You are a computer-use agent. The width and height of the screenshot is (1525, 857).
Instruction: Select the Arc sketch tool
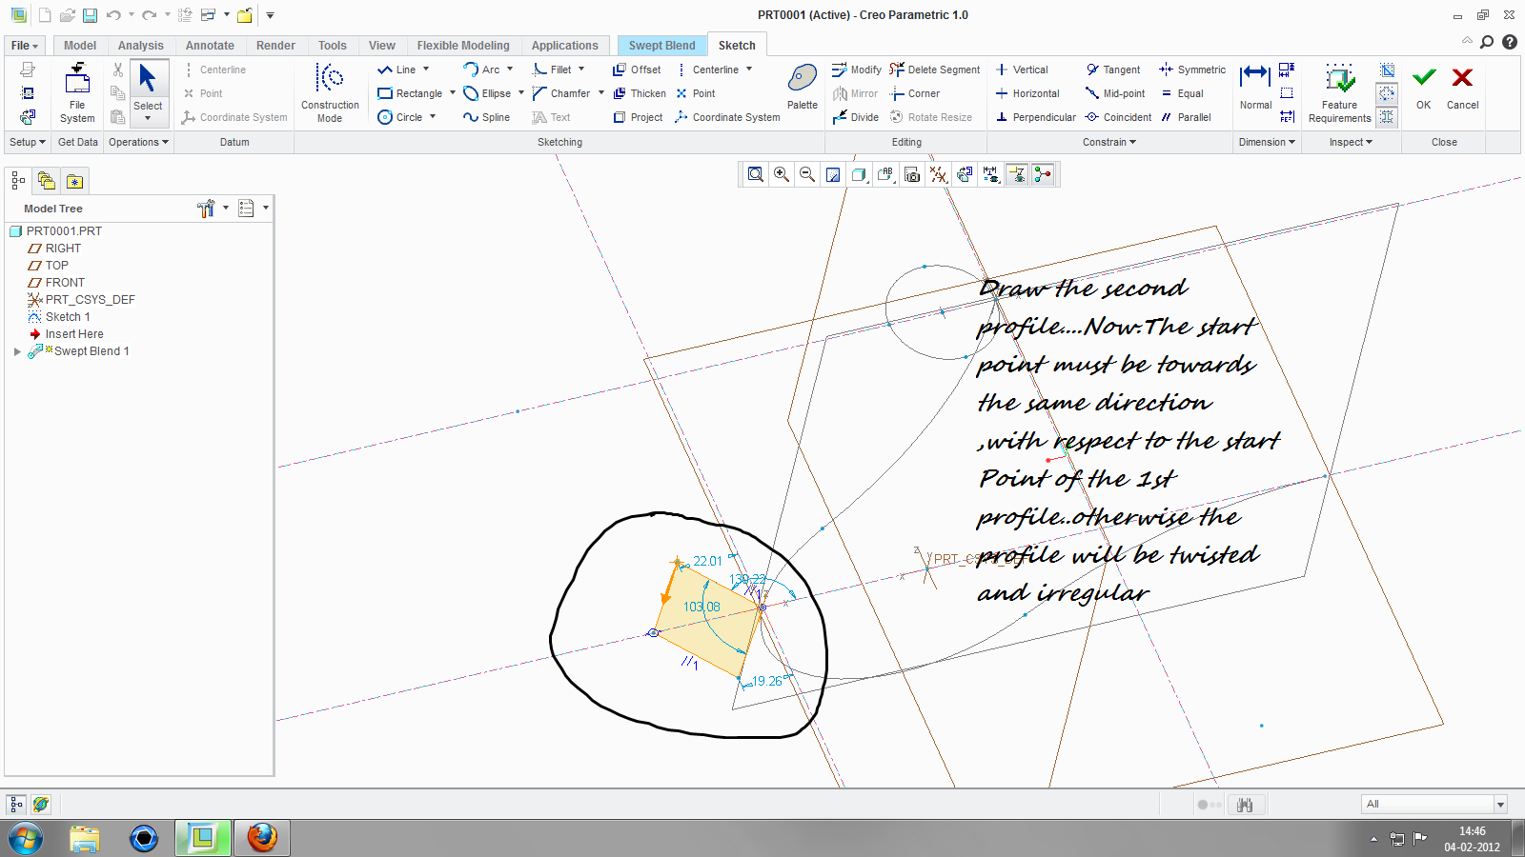tap(481, 70)
